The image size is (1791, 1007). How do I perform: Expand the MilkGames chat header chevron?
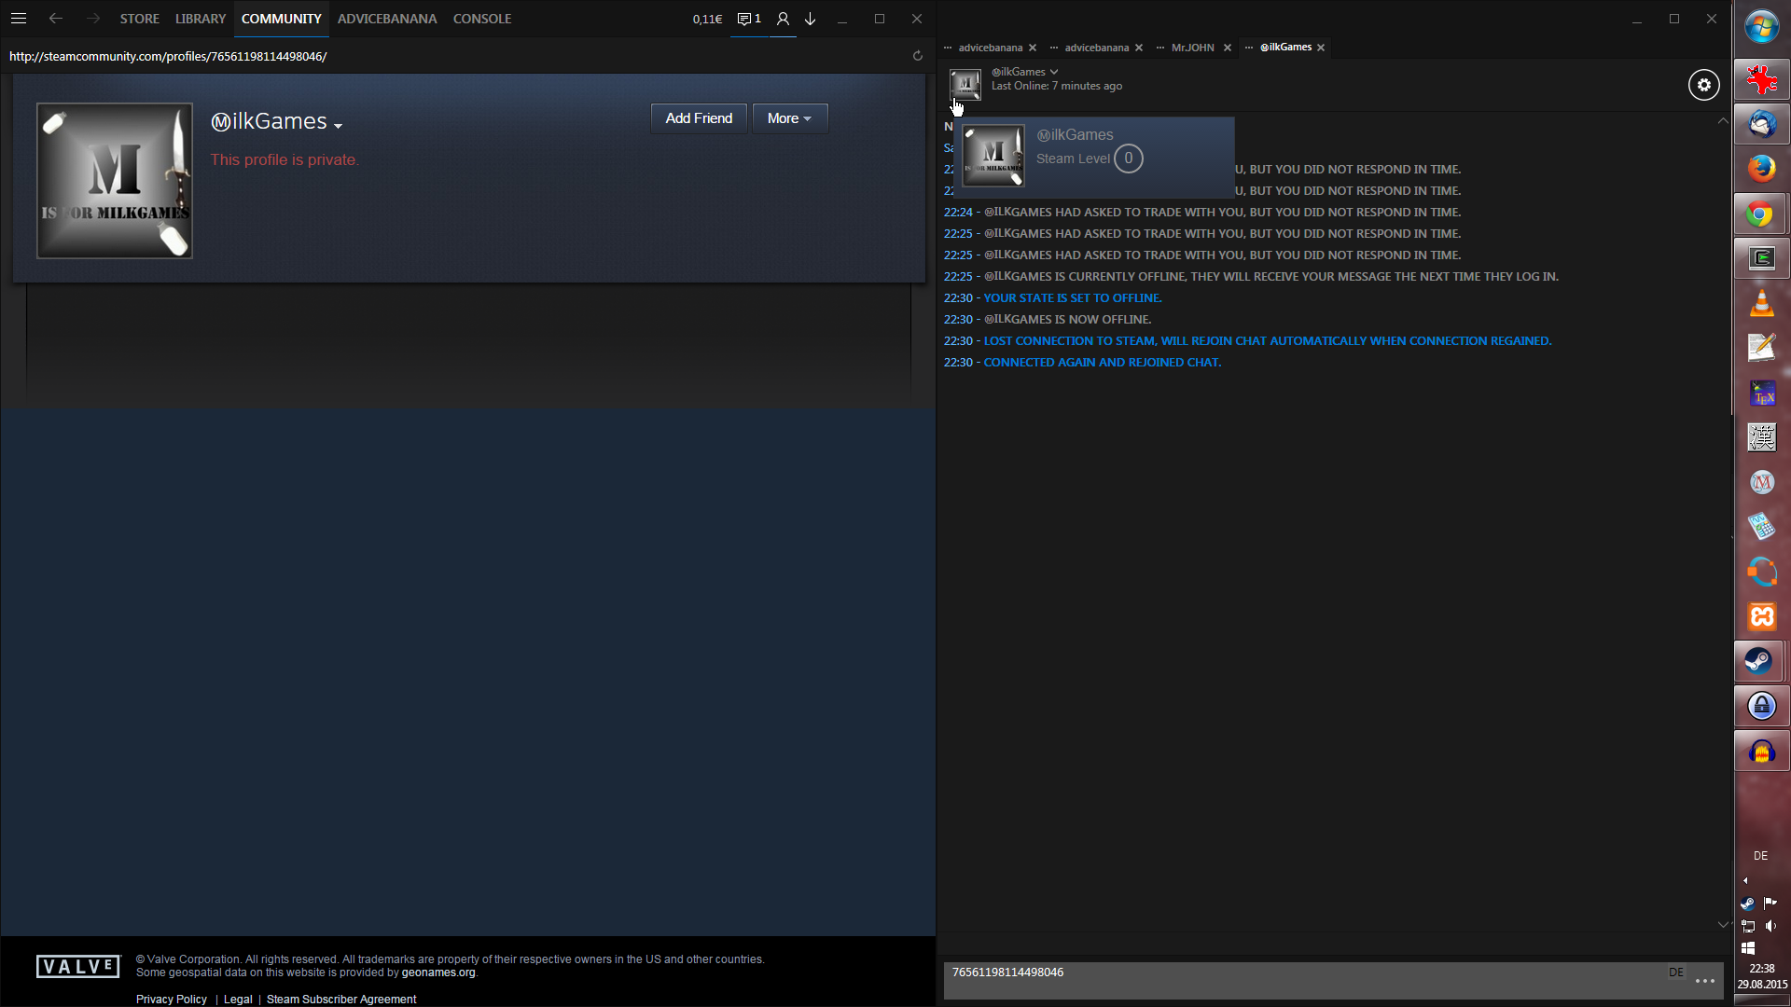click(1054, 72)
